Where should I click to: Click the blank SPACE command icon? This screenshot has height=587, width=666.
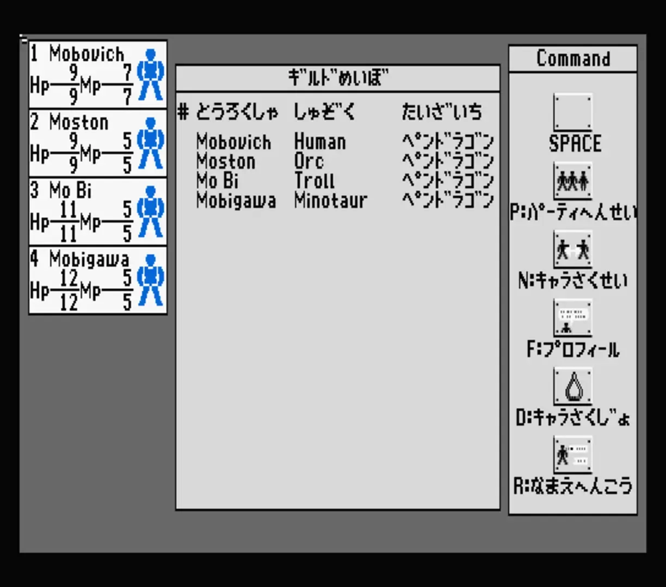point(572,113)
